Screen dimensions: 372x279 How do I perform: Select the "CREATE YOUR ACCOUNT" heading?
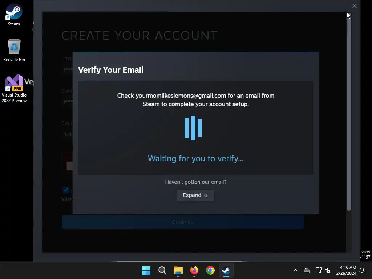pos(139,35)
